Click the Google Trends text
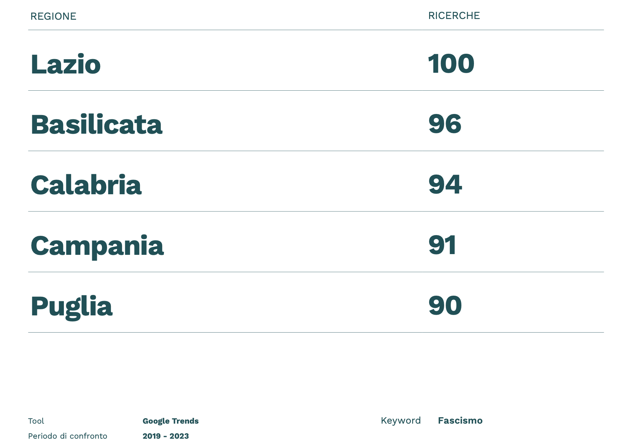 (170, 421)
